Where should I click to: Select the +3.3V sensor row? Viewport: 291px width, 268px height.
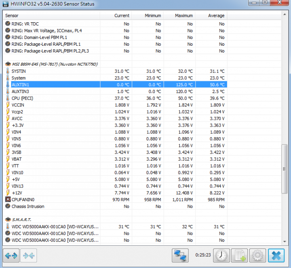coord(115,125)
